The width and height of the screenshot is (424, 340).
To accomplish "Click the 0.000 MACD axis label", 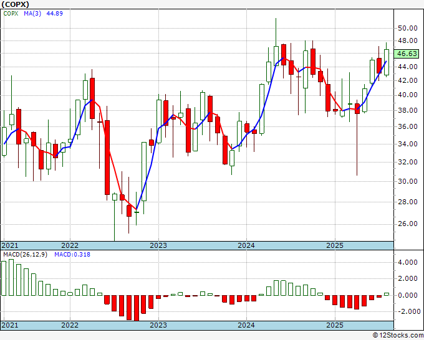I will [407, 295].
